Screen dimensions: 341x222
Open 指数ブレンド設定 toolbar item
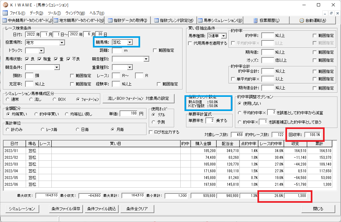(174, 21)
